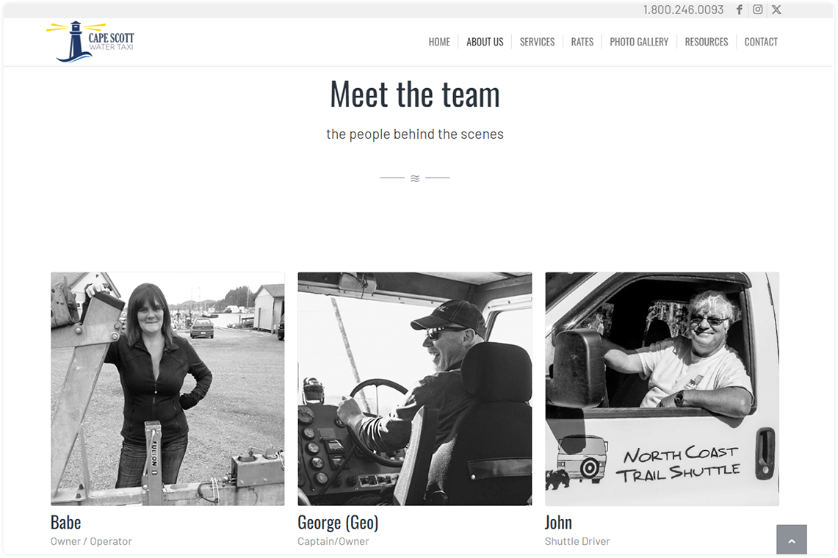Click the John name heading
838x558 pixels.
[558, 522]
